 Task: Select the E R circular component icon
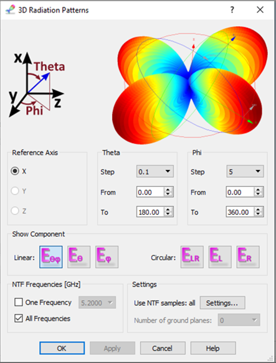(248, 257)
